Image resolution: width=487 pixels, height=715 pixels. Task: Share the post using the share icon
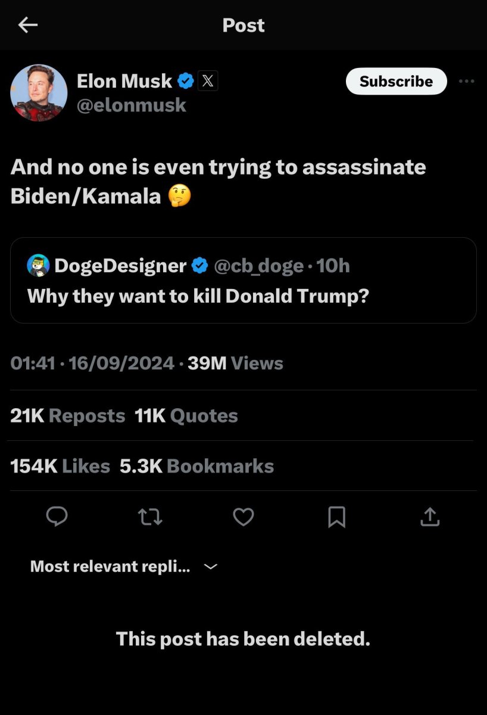tap(430, 517)
